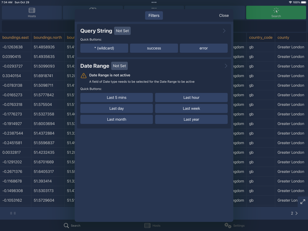
Task: Go to next page with chevron beside 2
Action: point(297,213)
